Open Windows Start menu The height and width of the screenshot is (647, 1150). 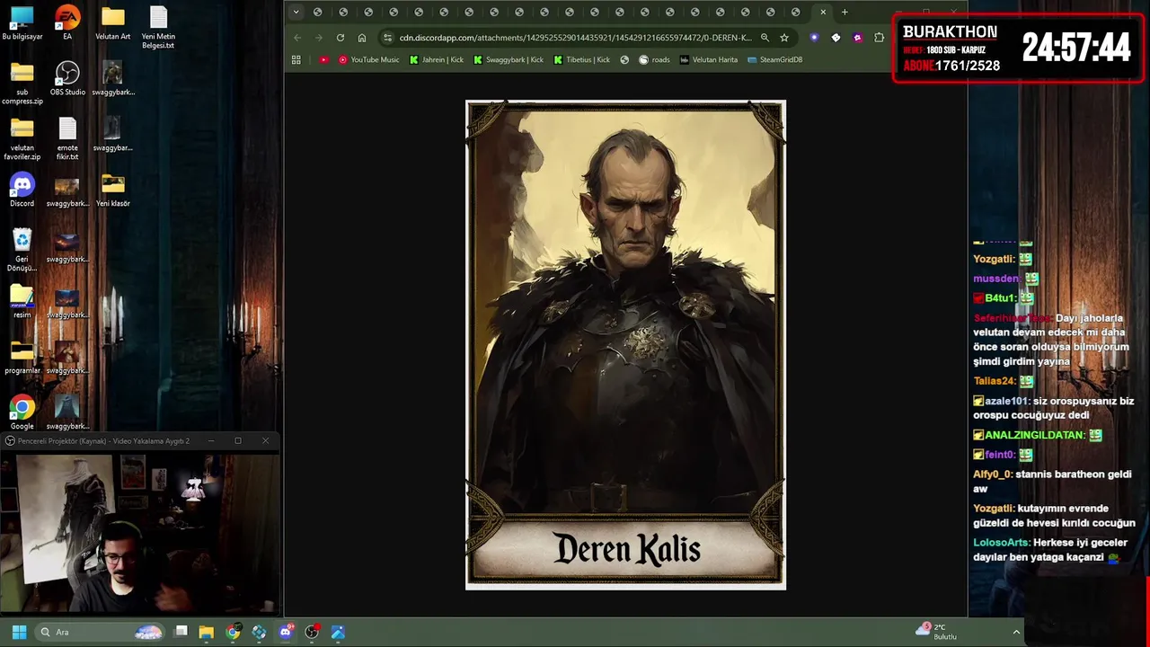[19, 632]
